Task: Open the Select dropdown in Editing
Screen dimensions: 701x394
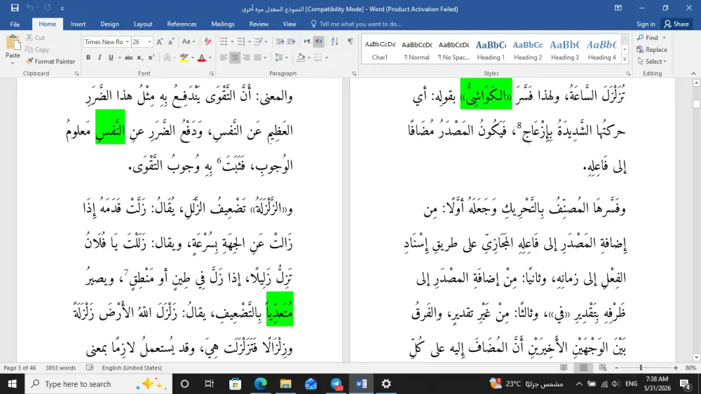Action: point(652,61)
